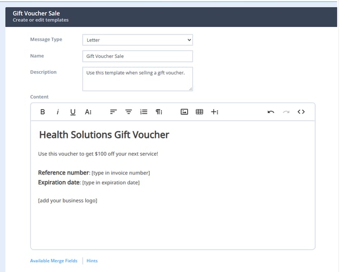Image resolution: width=340 pixels, height=272 pixels.
Task: Open the Hints link
Action: (92, 261)
